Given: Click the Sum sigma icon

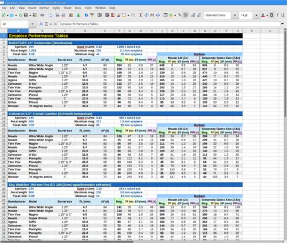Looking at the screenshot, I should point(47,24).
